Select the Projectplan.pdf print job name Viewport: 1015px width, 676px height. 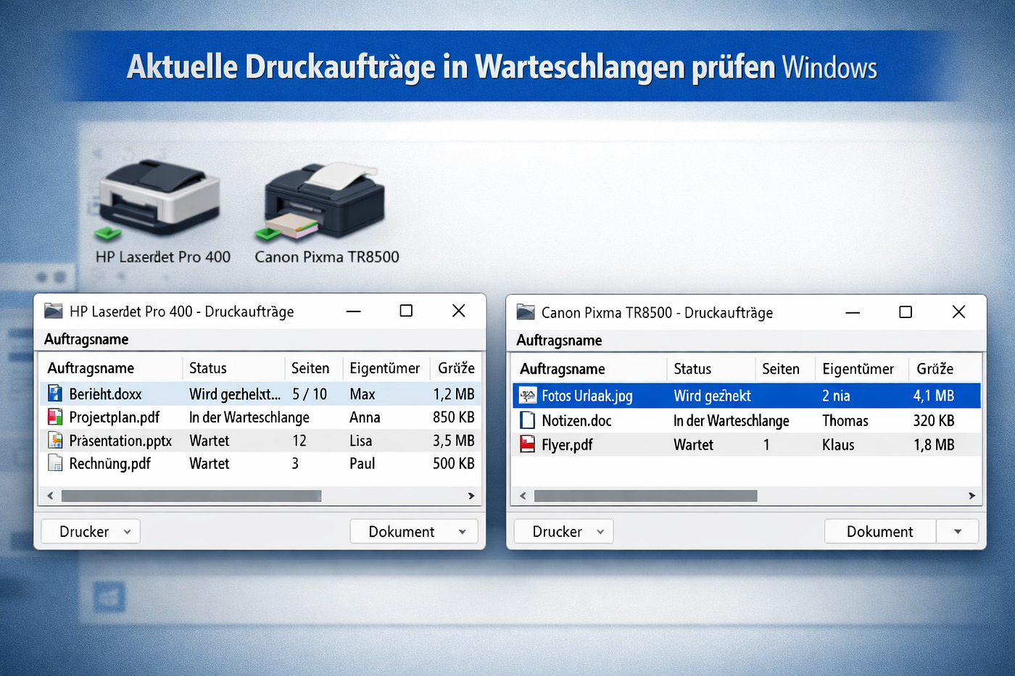tap(115, 417)
